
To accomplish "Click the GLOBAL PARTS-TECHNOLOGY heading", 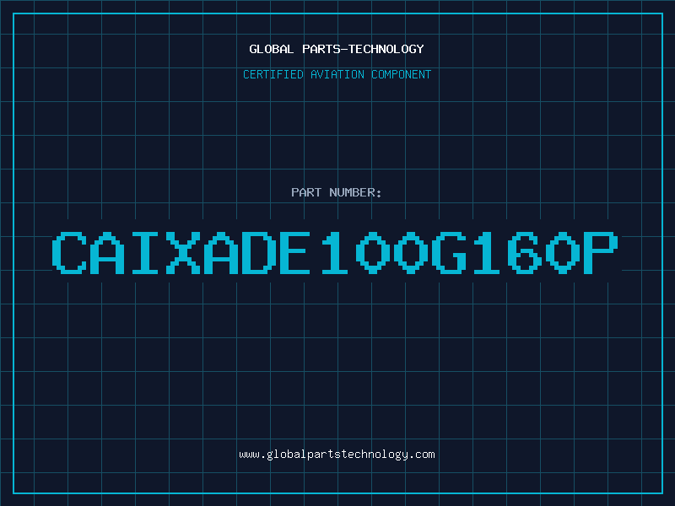I will (x=337, y=49).
